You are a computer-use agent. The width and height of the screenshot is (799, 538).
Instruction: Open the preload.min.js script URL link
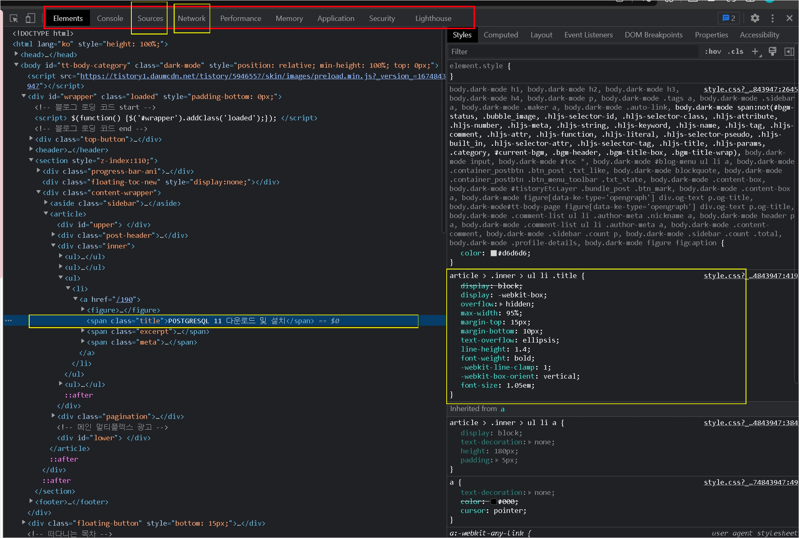pos(263,76)
